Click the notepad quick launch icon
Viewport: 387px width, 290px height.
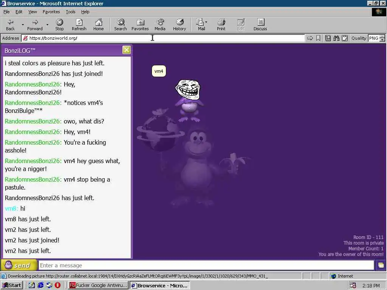click(32, 285)
